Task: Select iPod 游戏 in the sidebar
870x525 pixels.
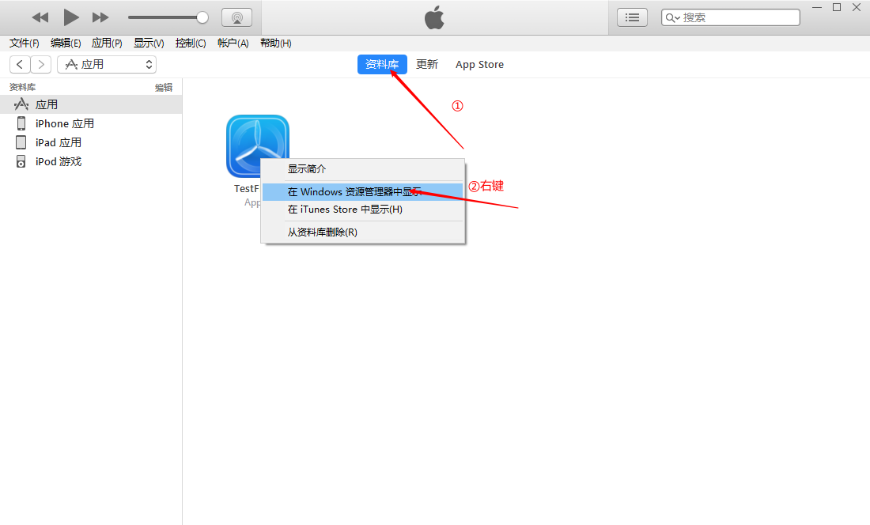Action: point(91,161)
